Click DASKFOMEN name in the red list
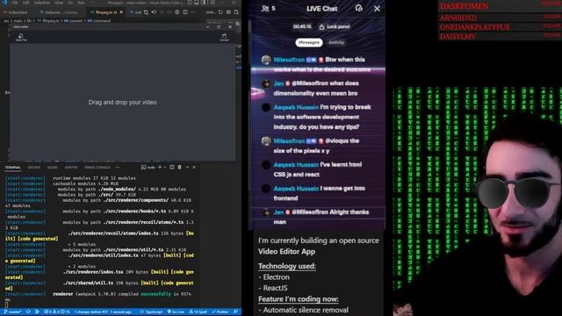The width and height of the screenshot is (562, 316). [465, 6]
